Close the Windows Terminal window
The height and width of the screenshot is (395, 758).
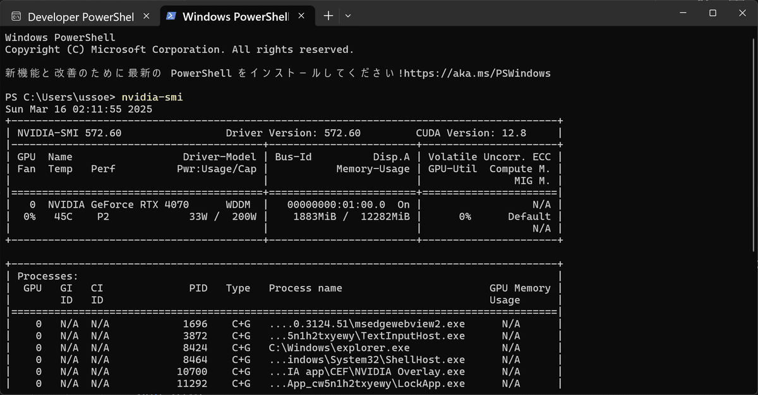click(742, 13)
